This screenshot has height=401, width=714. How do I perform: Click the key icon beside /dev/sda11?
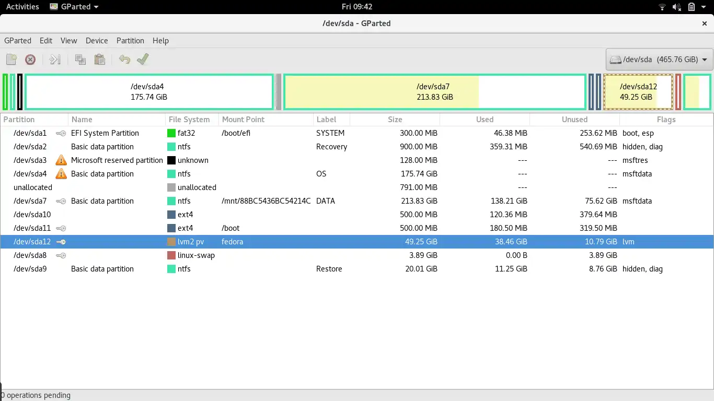[x=61, y=228]
